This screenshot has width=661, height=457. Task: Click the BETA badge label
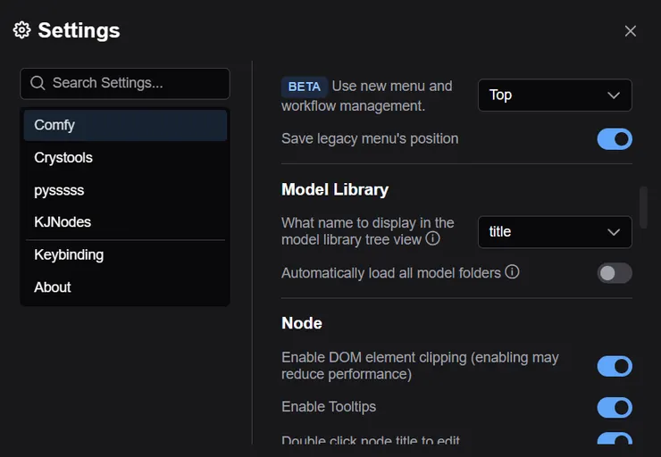(305, 87)
